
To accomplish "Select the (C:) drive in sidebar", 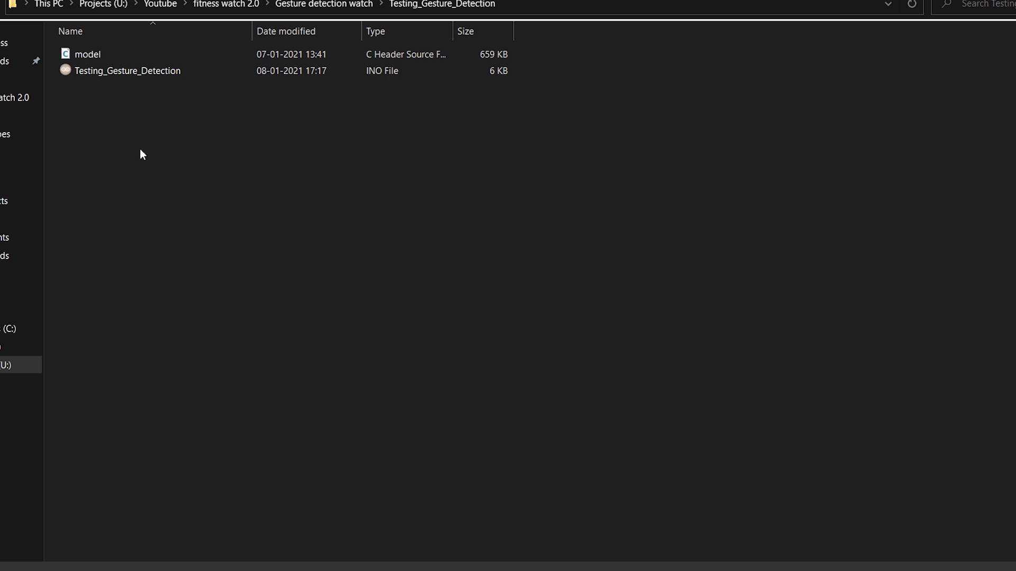I will tap(10, 328).
